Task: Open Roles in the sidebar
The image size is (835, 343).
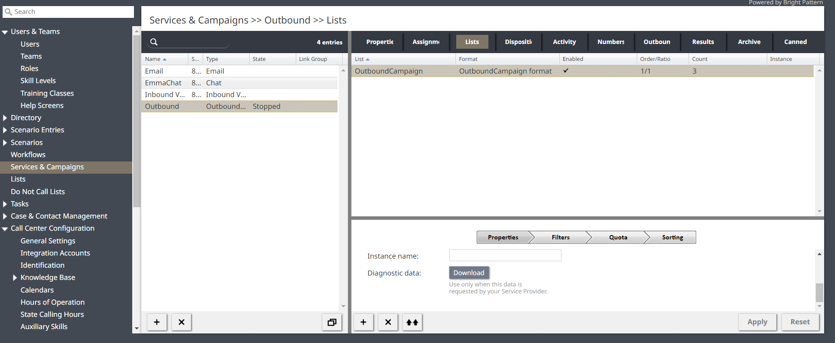Action: click(x=30, y=69)
